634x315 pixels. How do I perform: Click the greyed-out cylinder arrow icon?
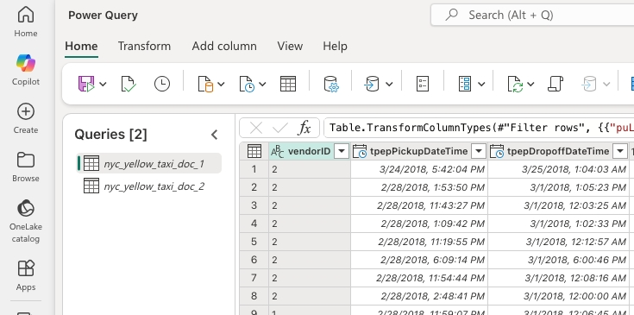click(x=588, y=84)
